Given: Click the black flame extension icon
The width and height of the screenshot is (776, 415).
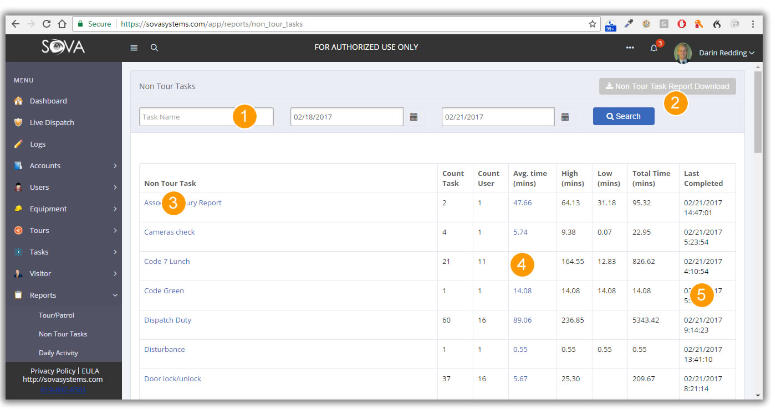Looking at the screenshot, I should tap(717, 24).
